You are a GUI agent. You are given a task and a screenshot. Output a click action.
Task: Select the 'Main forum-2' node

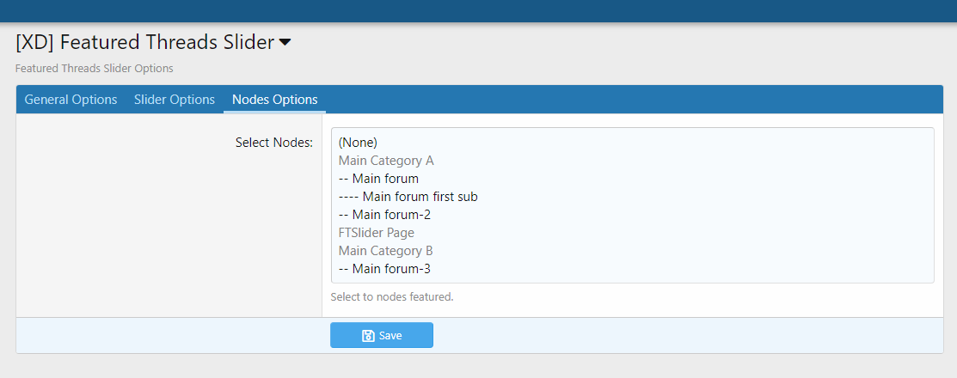tap(384, 215)
